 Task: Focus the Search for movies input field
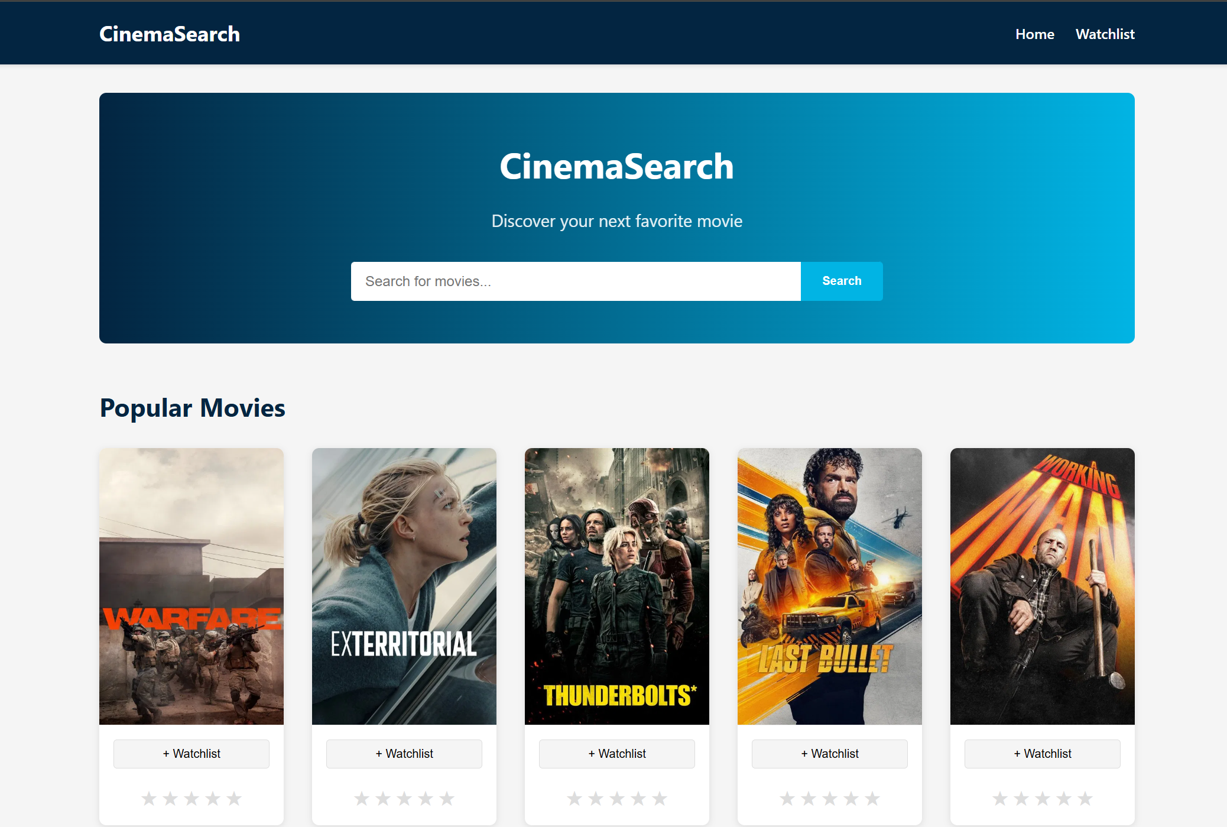click(x=576, y=281)
